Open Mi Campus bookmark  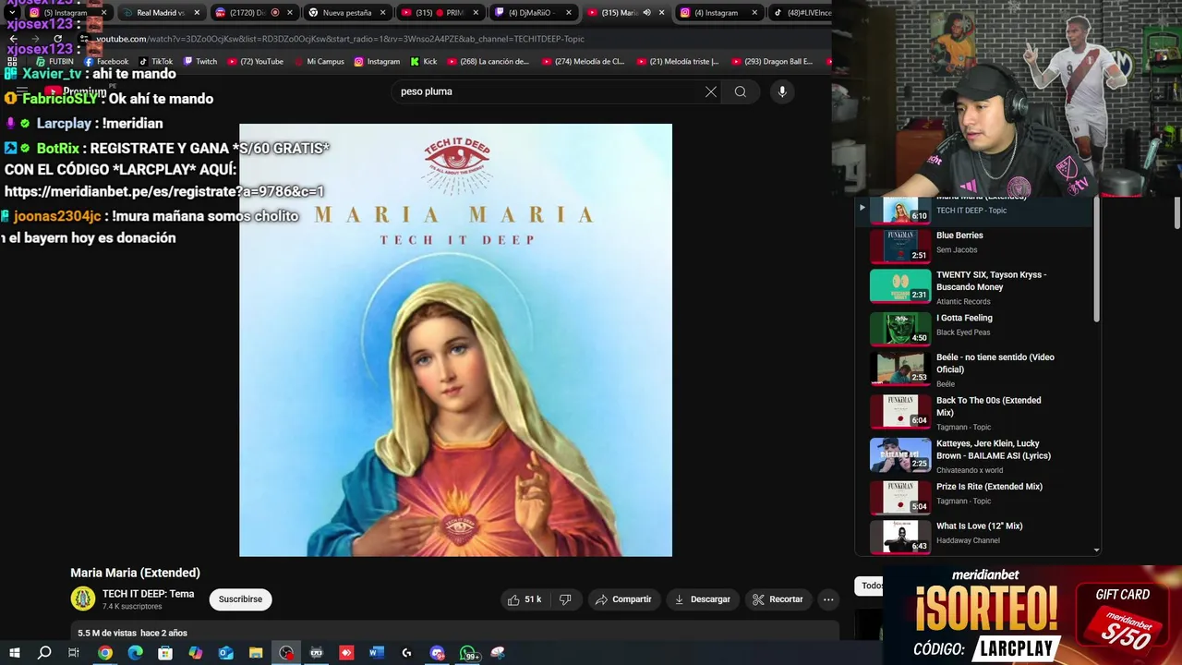pyautogui.click(x=319, y=62)
